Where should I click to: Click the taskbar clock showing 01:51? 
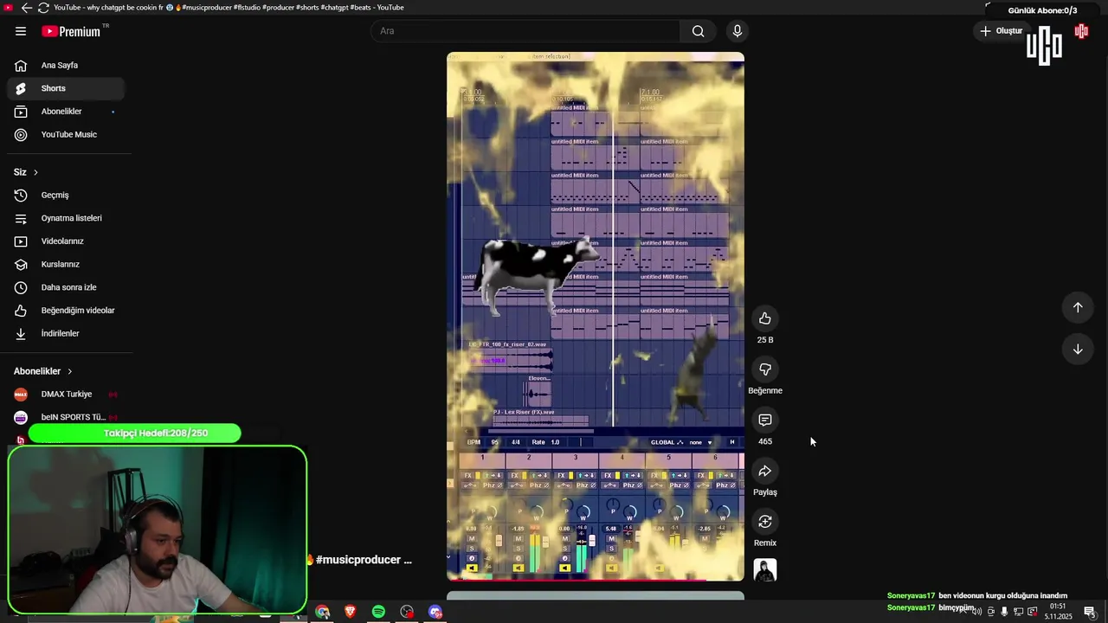[1058, 612]
